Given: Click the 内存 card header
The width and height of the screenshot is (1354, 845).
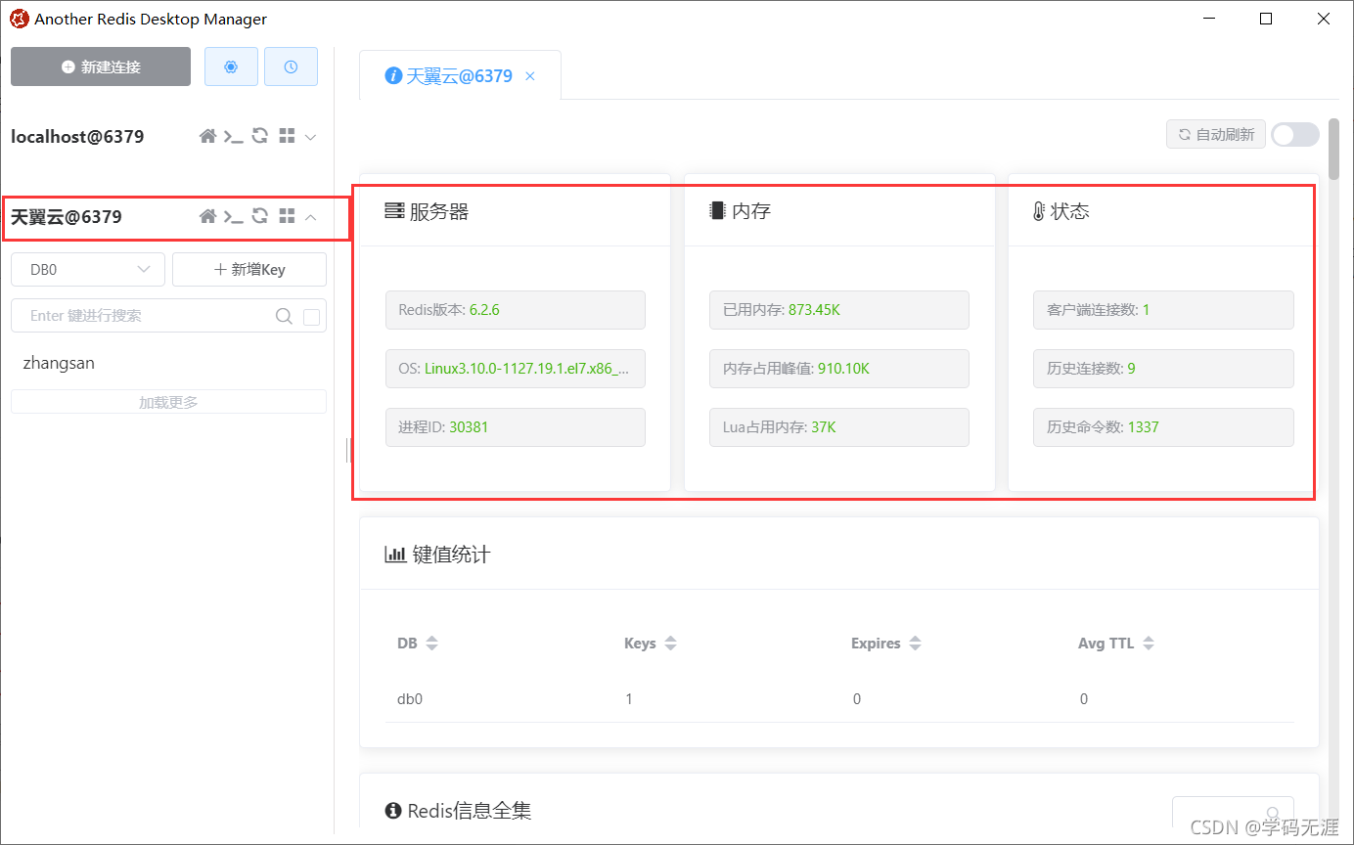Looking at the screenshot, I should point(839,211).
